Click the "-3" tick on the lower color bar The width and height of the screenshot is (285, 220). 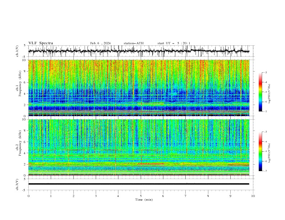[265, 132]
